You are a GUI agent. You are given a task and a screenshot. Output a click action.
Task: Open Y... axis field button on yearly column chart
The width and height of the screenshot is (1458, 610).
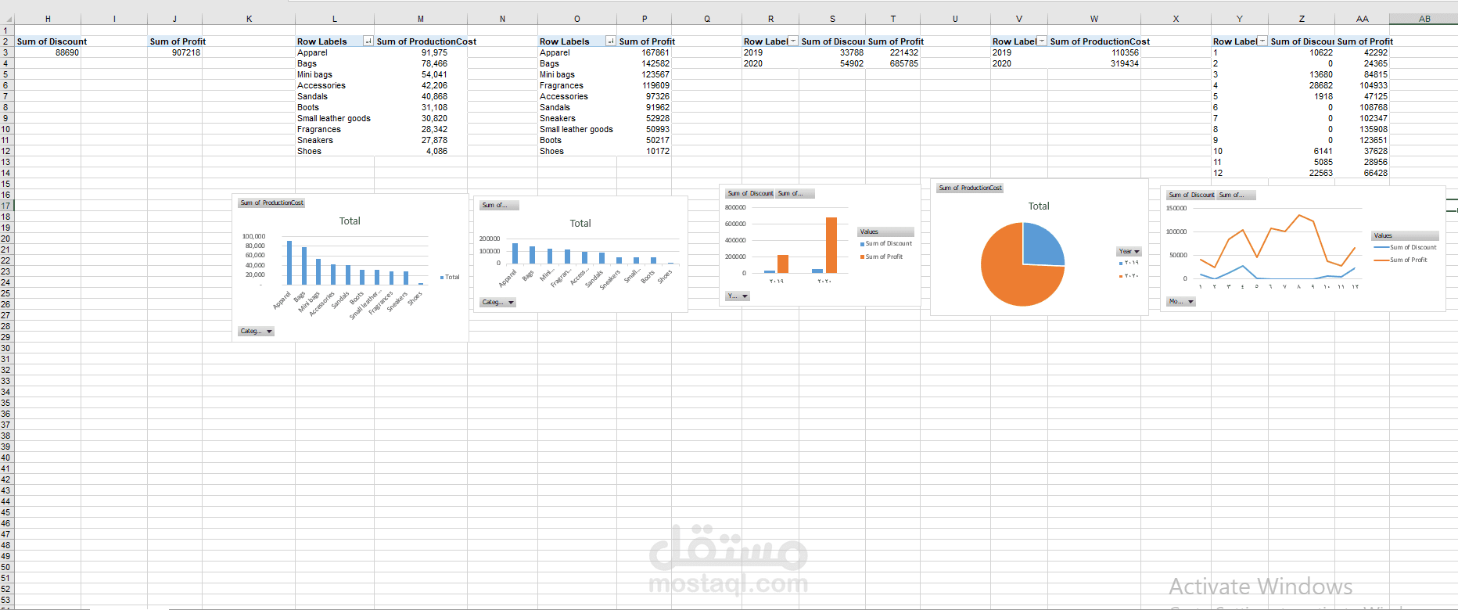tap(738, 296)
